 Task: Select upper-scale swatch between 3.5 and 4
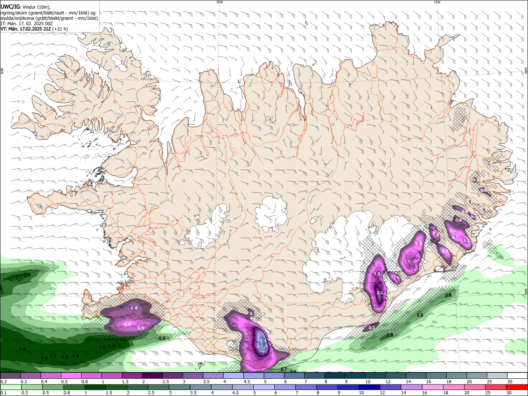tap(214, 375)
